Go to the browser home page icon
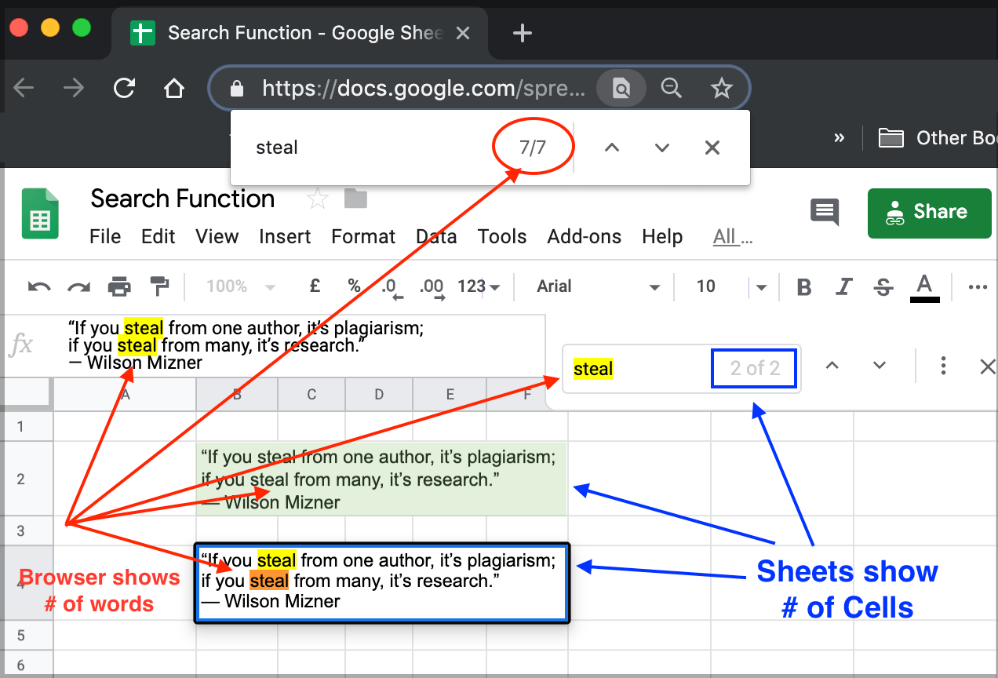This screenshot has height=678, width=998. coord(173,88)
